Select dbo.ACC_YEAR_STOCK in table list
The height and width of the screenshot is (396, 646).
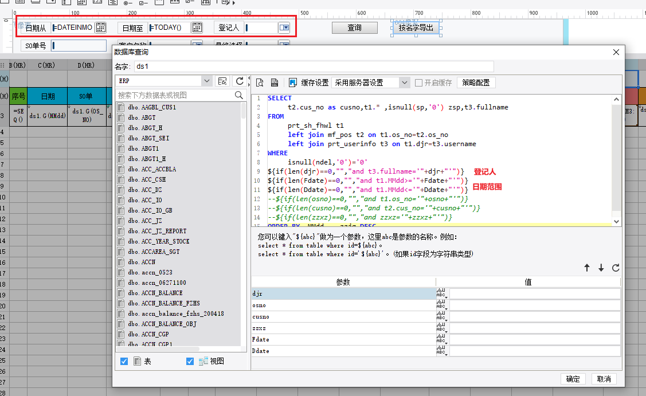159,241
